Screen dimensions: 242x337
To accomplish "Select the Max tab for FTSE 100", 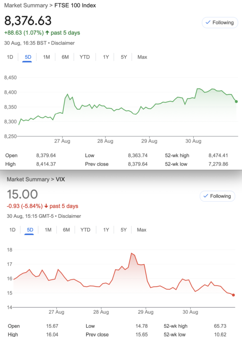I will [142, 57].
